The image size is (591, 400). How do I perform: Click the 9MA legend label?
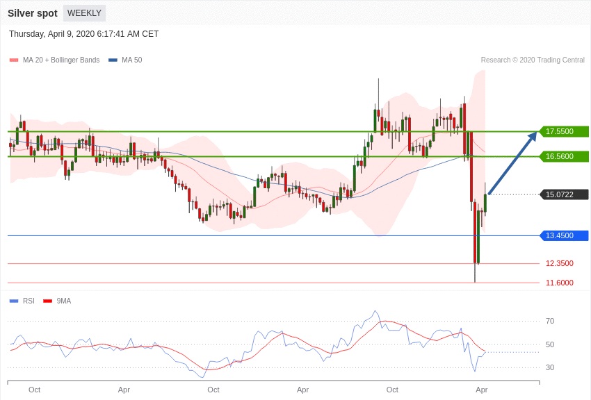[x=64, y=301]
